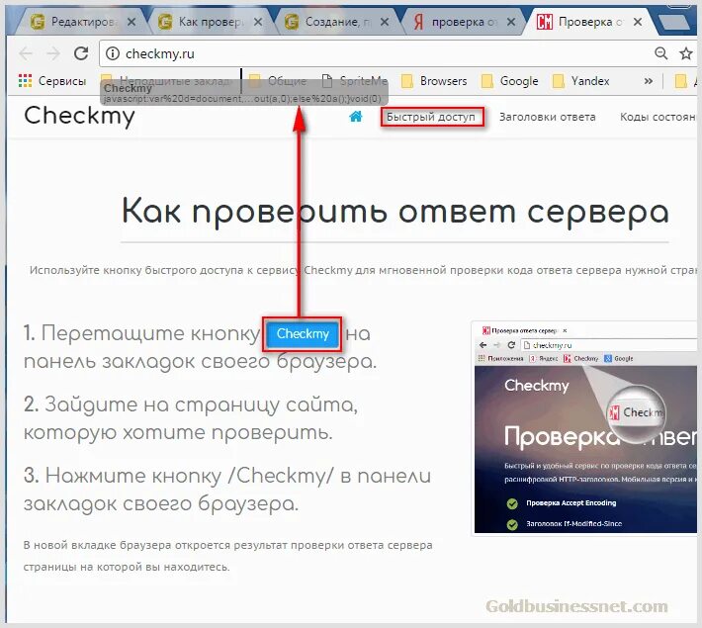Open the Yandex bookmarks folder
This screenshot has height=628, width=702.
click(x=580, y=81)
